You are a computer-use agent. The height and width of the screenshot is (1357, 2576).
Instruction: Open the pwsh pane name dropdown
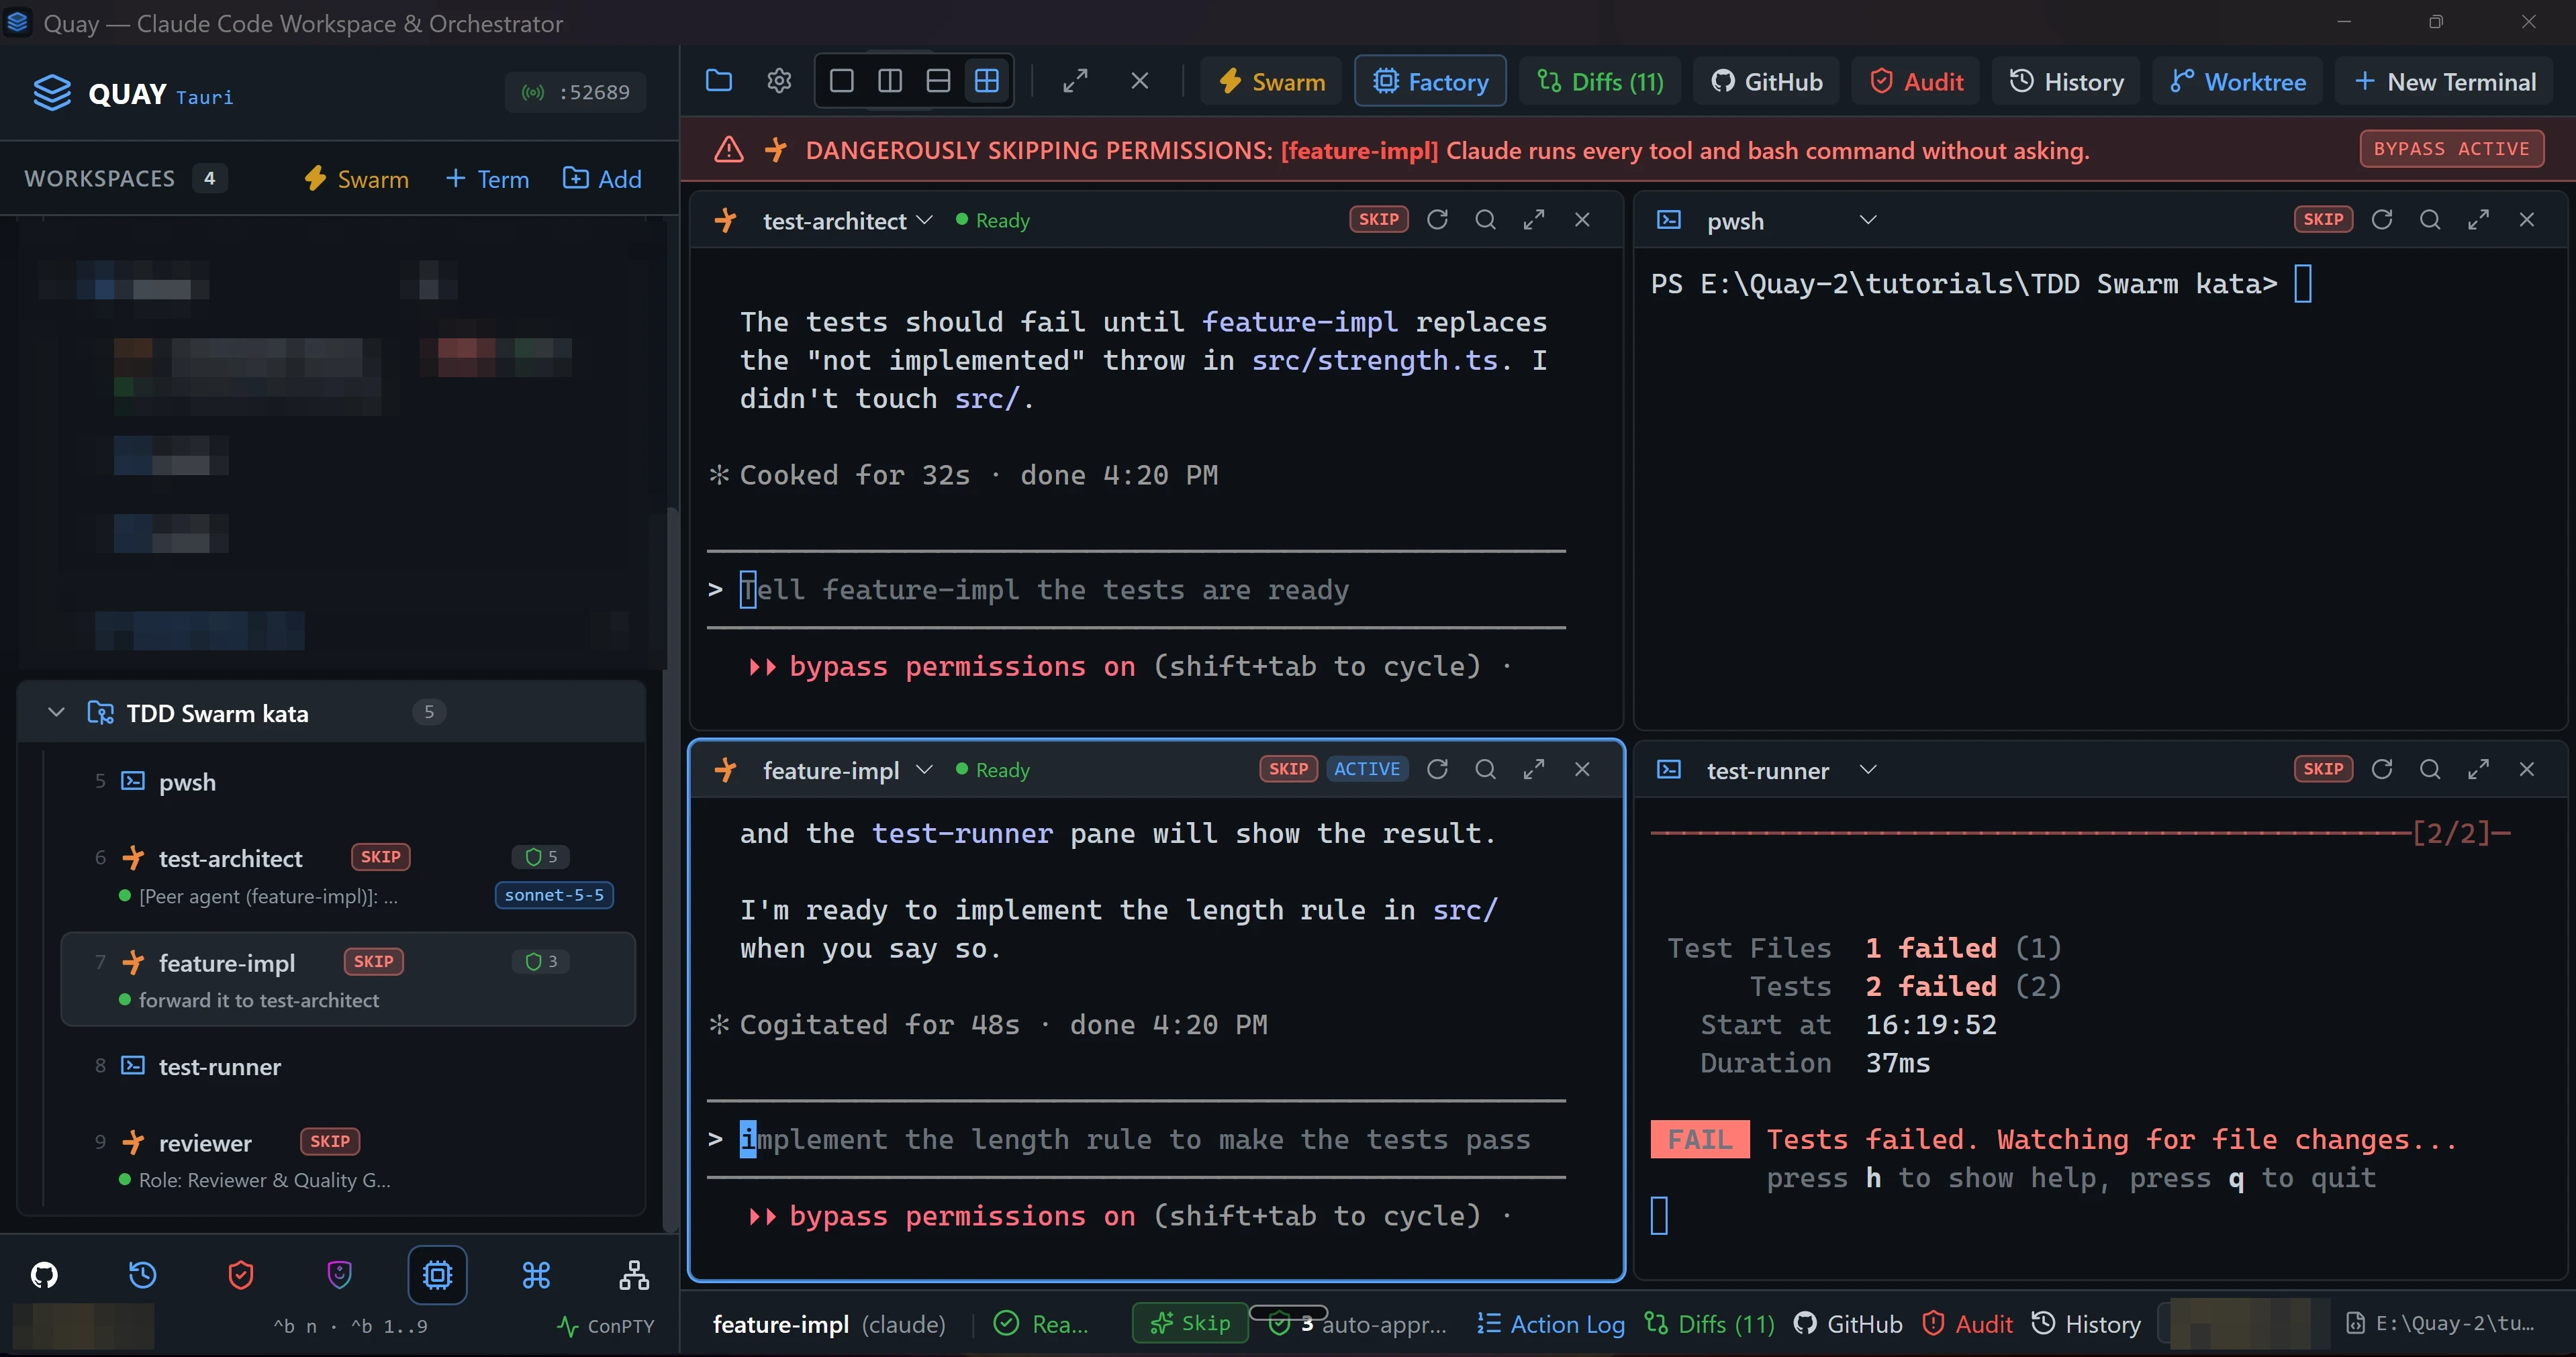(x=1868, y=220)
